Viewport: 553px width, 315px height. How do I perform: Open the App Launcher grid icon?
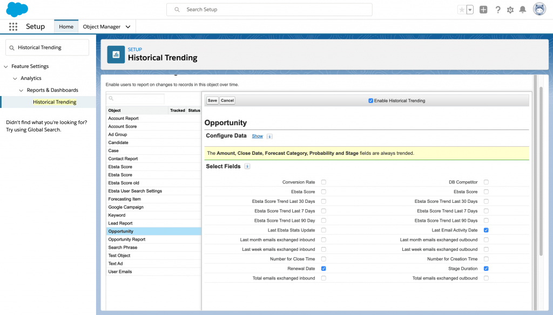[14, 26]
